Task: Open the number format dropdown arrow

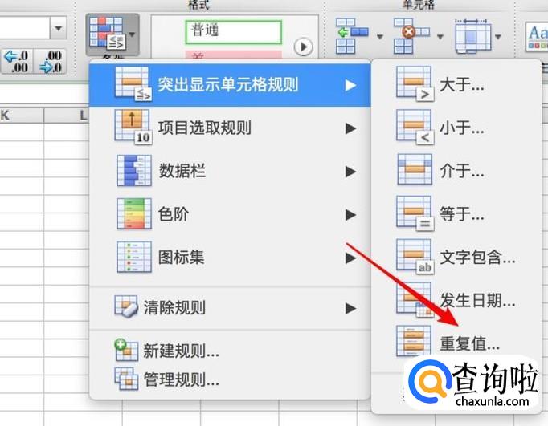Action: click(x=59, y=27)
